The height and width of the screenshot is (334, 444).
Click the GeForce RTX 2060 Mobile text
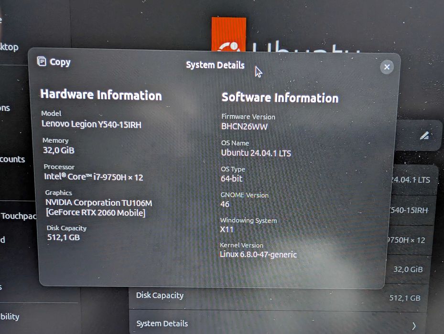click(96, 212)
